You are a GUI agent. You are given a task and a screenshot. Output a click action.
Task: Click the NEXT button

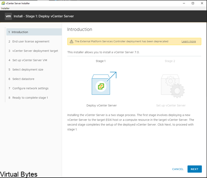pyautogui.click(x=195, y=169)
